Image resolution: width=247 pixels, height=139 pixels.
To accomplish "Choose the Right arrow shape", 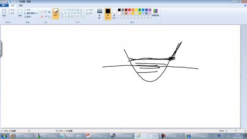I will (x=75, y=13).
